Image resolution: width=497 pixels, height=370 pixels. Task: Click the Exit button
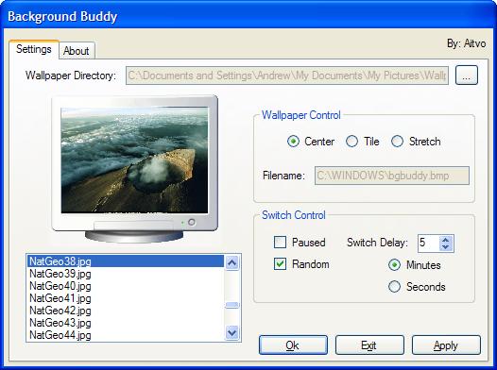[x=369, y=345]
